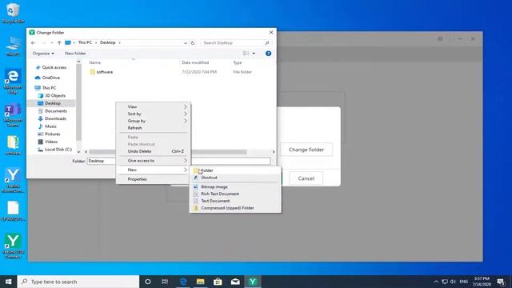Screen dimensions: 512x288
Task: Open Microsoft Store on taskbar
Action: click(218, 282)
